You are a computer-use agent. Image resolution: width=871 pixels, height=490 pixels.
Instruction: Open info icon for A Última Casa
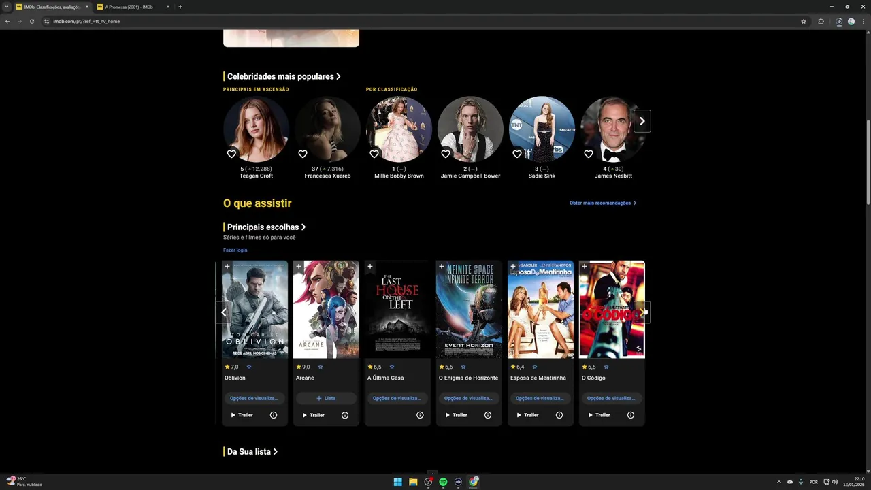[x=420, y=415]
